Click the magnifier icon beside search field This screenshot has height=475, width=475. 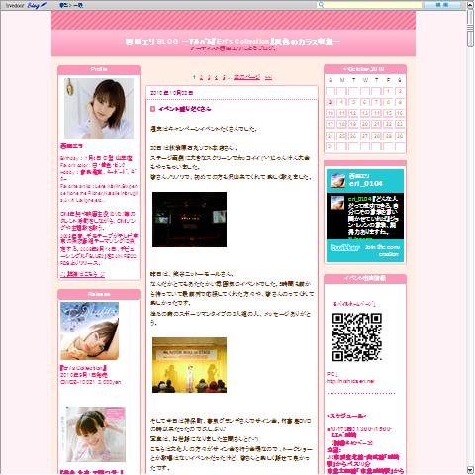(321, 5)
